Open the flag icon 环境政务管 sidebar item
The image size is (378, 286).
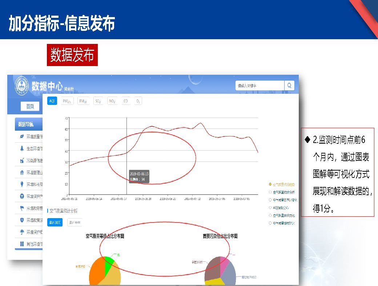coord(29,208)
